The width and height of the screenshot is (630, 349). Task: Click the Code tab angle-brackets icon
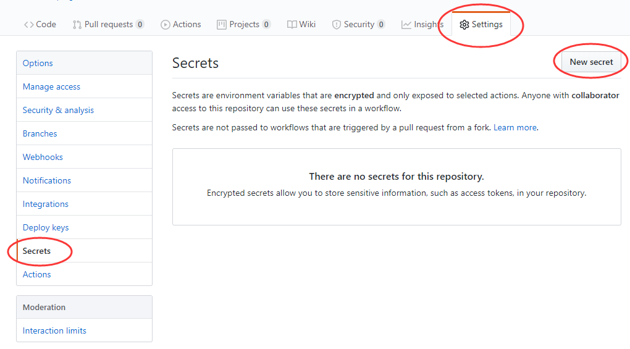pyautogui.click(x=28, y=25)
